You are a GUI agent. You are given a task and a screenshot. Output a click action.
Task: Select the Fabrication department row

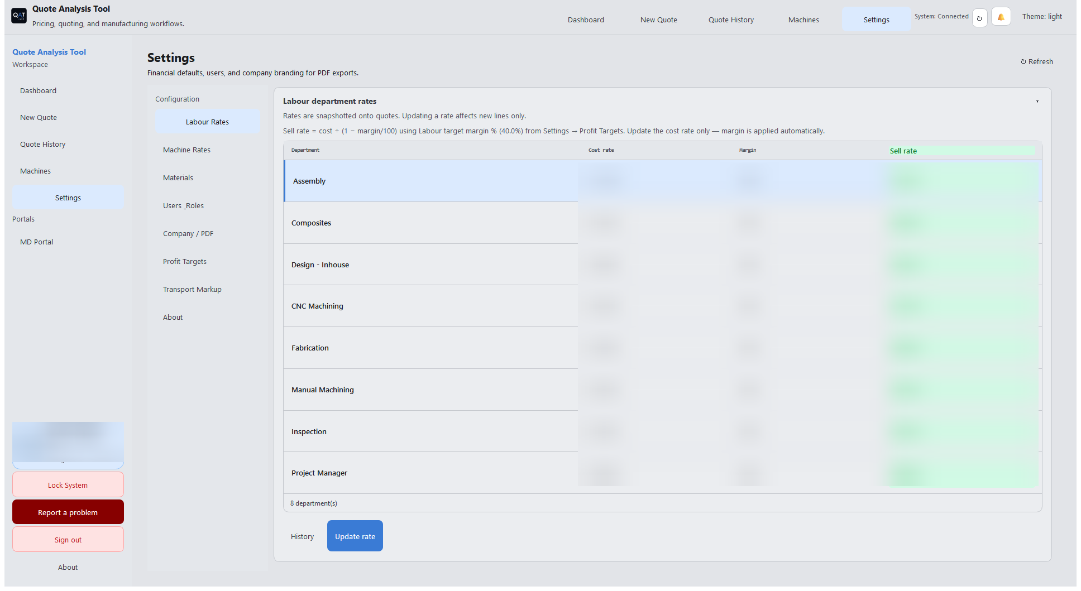coord(662,348)
